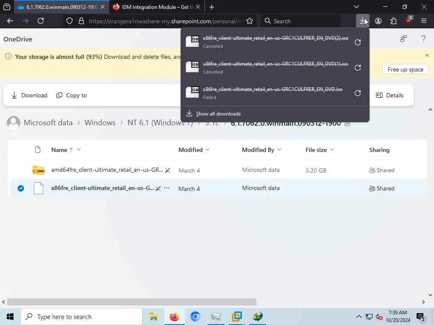The height and width of the screenshot is (325, 434).
Task: Deselect the x86fre file checkbox
Action: (21, 188)
